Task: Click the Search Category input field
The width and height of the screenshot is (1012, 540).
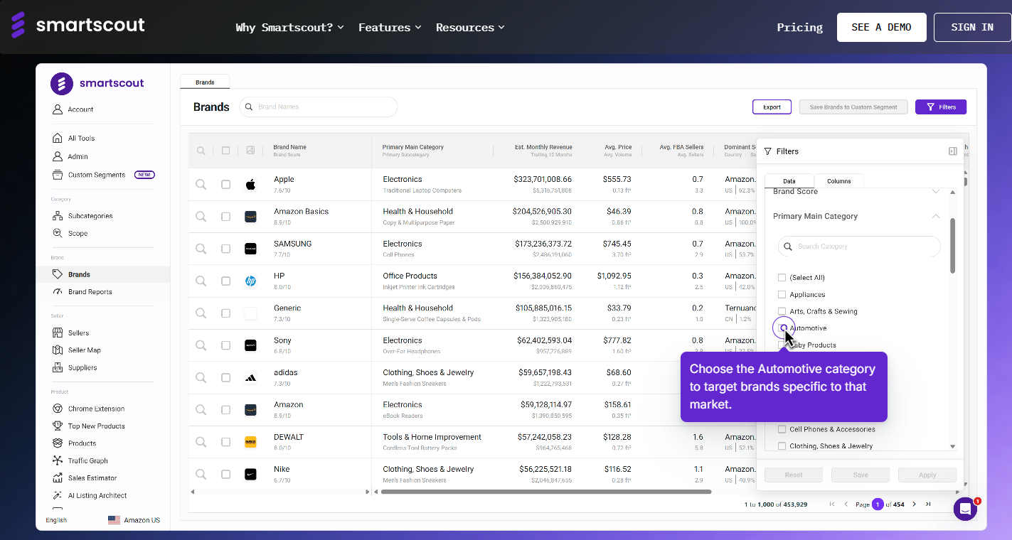Action: [x=859, y=247]
